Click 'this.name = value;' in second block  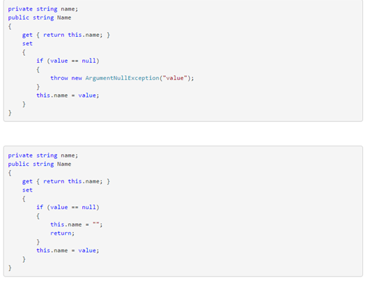[68, 250]
